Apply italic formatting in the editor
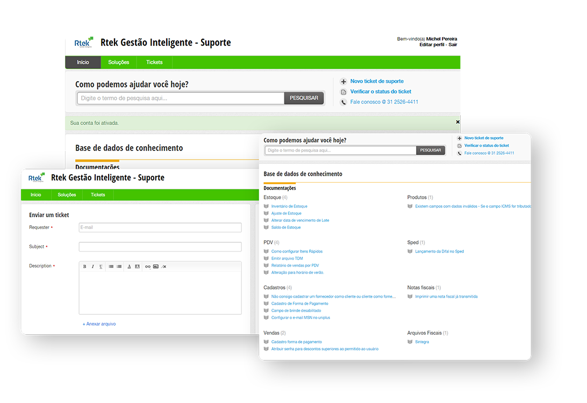587x403 pixels. click(92, 267)
